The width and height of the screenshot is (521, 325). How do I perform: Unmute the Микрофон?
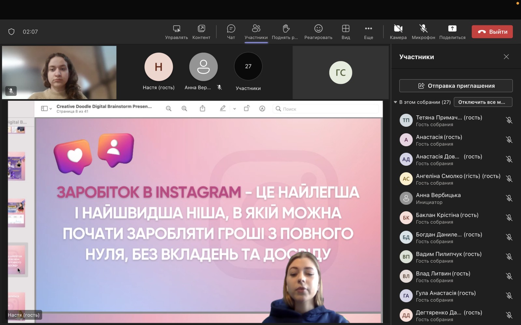[423, 32]
